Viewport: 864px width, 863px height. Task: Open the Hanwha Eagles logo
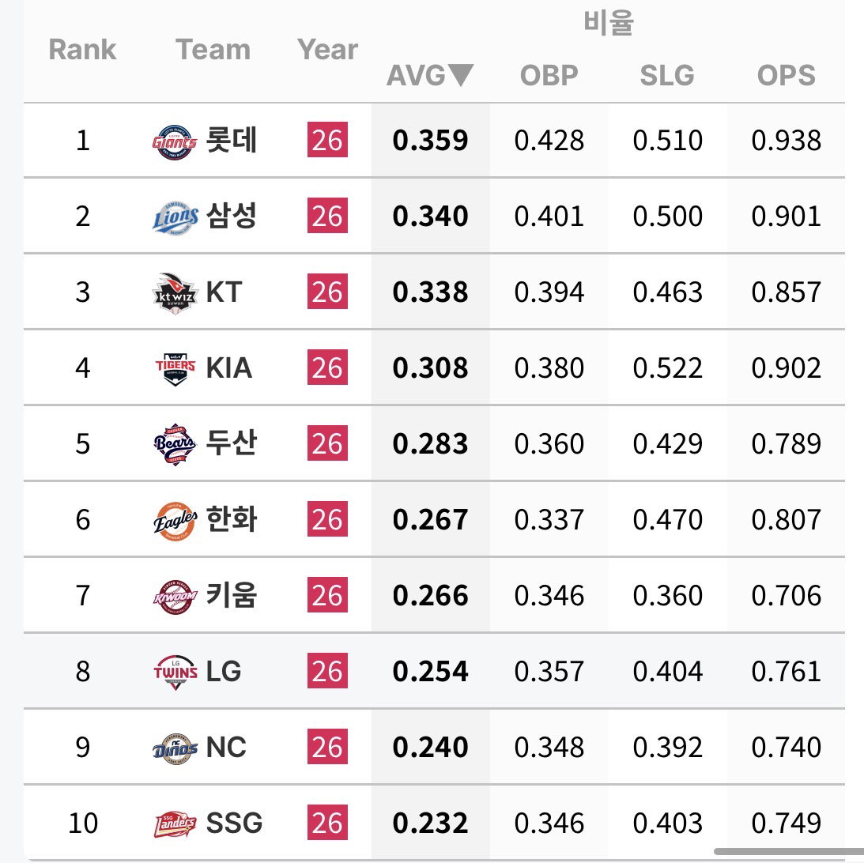click(x=175, y=521)
